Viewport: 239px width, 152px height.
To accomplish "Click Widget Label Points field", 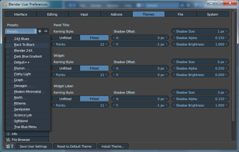I will pos(80,105).
